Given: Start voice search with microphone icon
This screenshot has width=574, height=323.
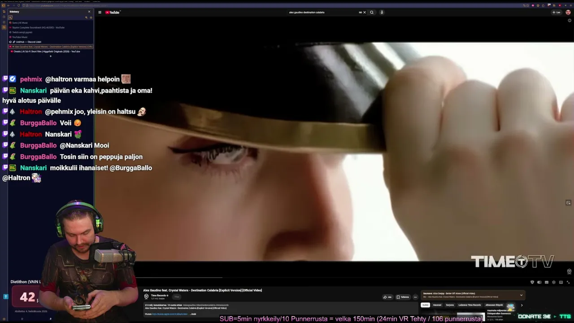Looking at the screenshot, I should point(382,13).
